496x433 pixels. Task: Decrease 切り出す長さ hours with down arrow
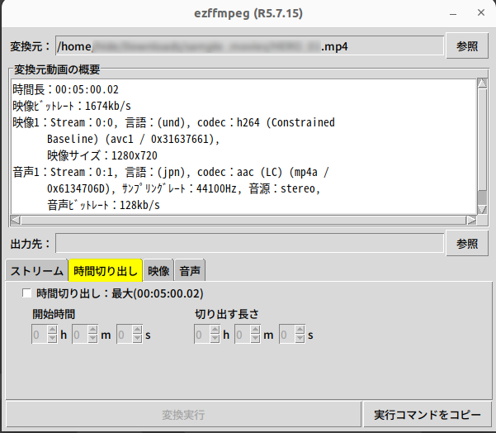point(215,339)
